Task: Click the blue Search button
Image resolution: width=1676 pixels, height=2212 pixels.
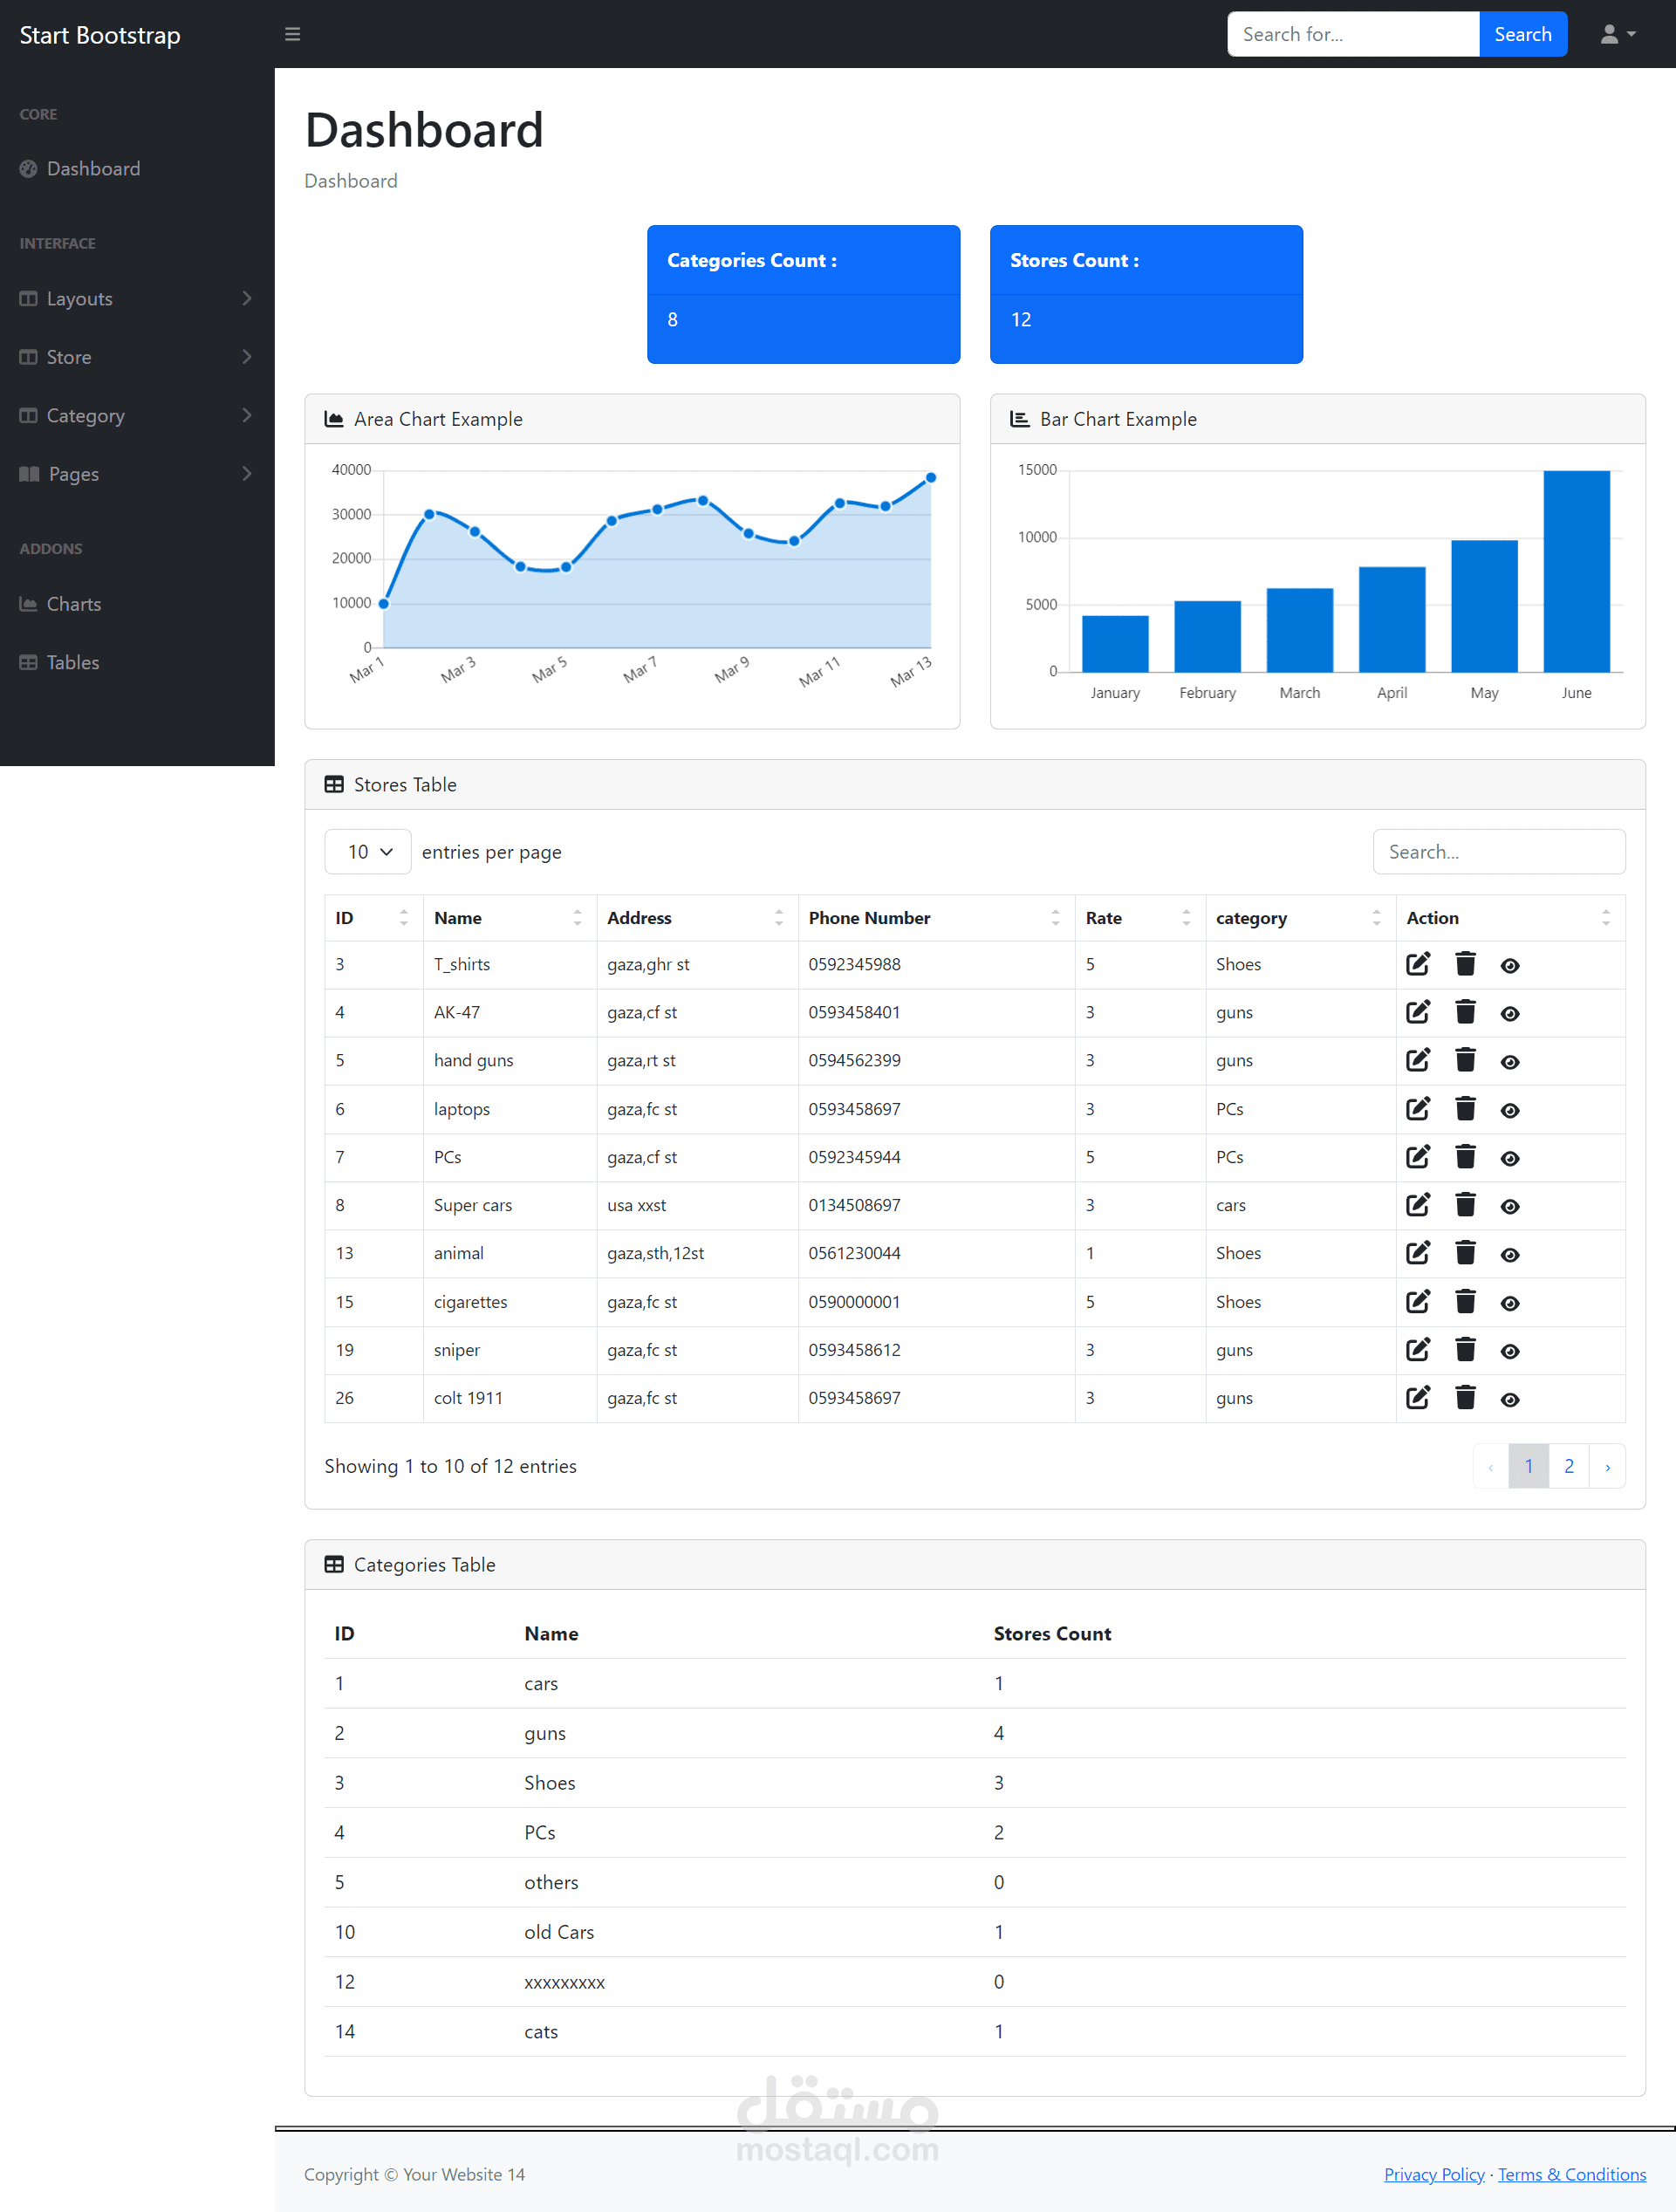Action: 1522,34
